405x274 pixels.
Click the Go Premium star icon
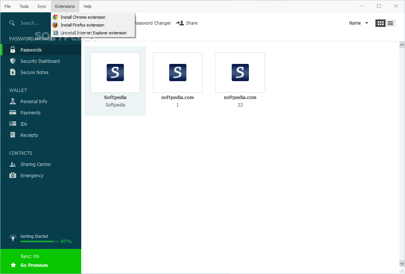click(13, 265)
